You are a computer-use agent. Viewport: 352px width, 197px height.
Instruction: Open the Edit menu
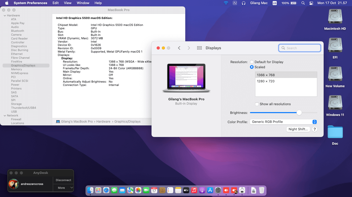(55, 3)
